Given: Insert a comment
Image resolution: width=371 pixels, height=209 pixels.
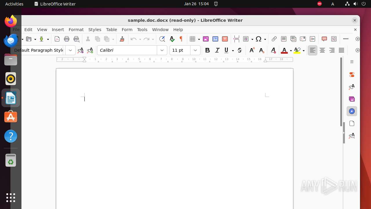Looking at the screenshot, I should click(324, 39).
